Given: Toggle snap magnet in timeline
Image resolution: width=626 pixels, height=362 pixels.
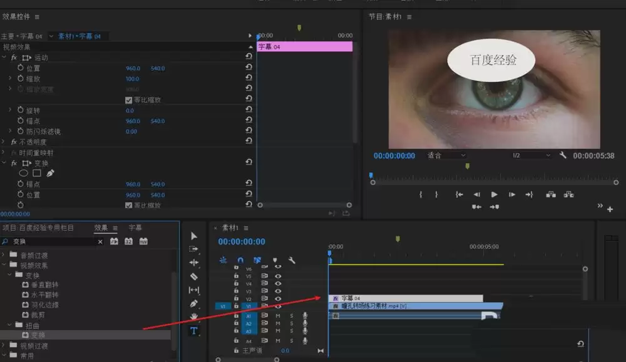Looking at the screenshot, I should 240,260.
